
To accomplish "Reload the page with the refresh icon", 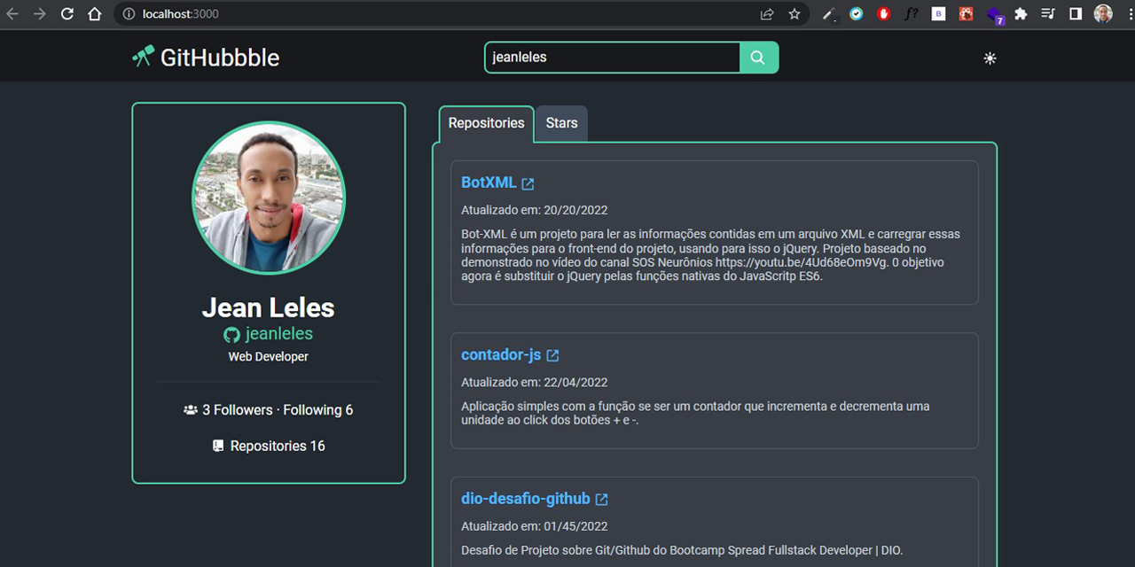I will coord(67,13).
